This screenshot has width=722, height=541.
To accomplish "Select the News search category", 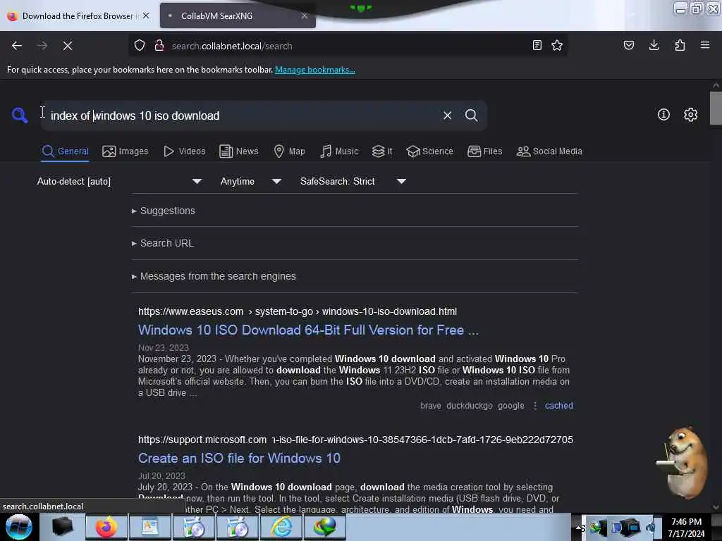I will coord(238,151).
